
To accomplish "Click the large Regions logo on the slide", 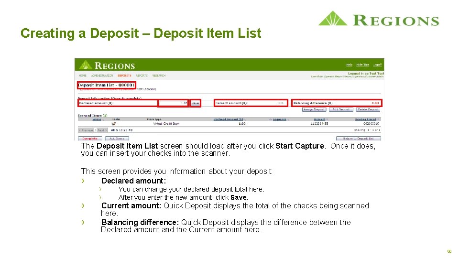I will 379,19.
